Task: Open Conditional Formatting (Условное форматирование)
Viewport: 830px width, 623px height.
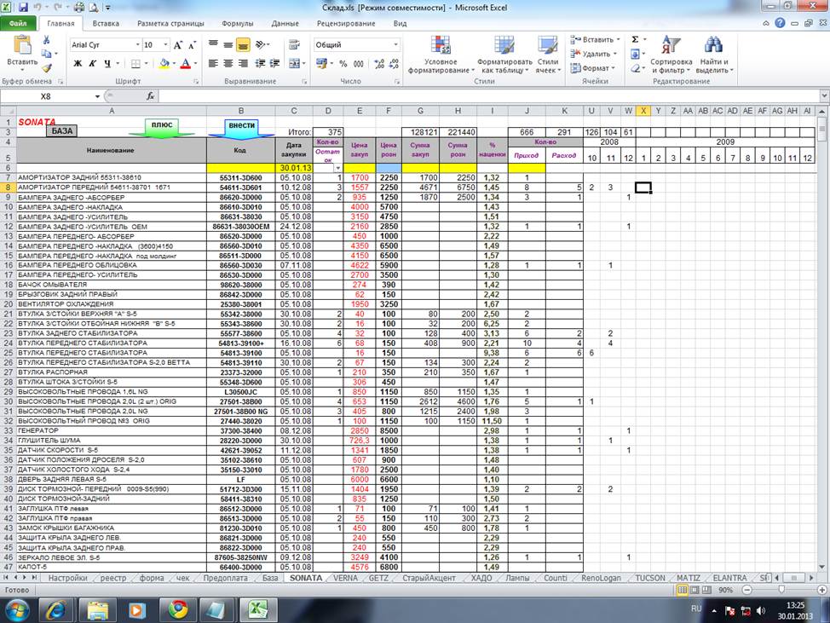Action: click(x=441, y=55)
